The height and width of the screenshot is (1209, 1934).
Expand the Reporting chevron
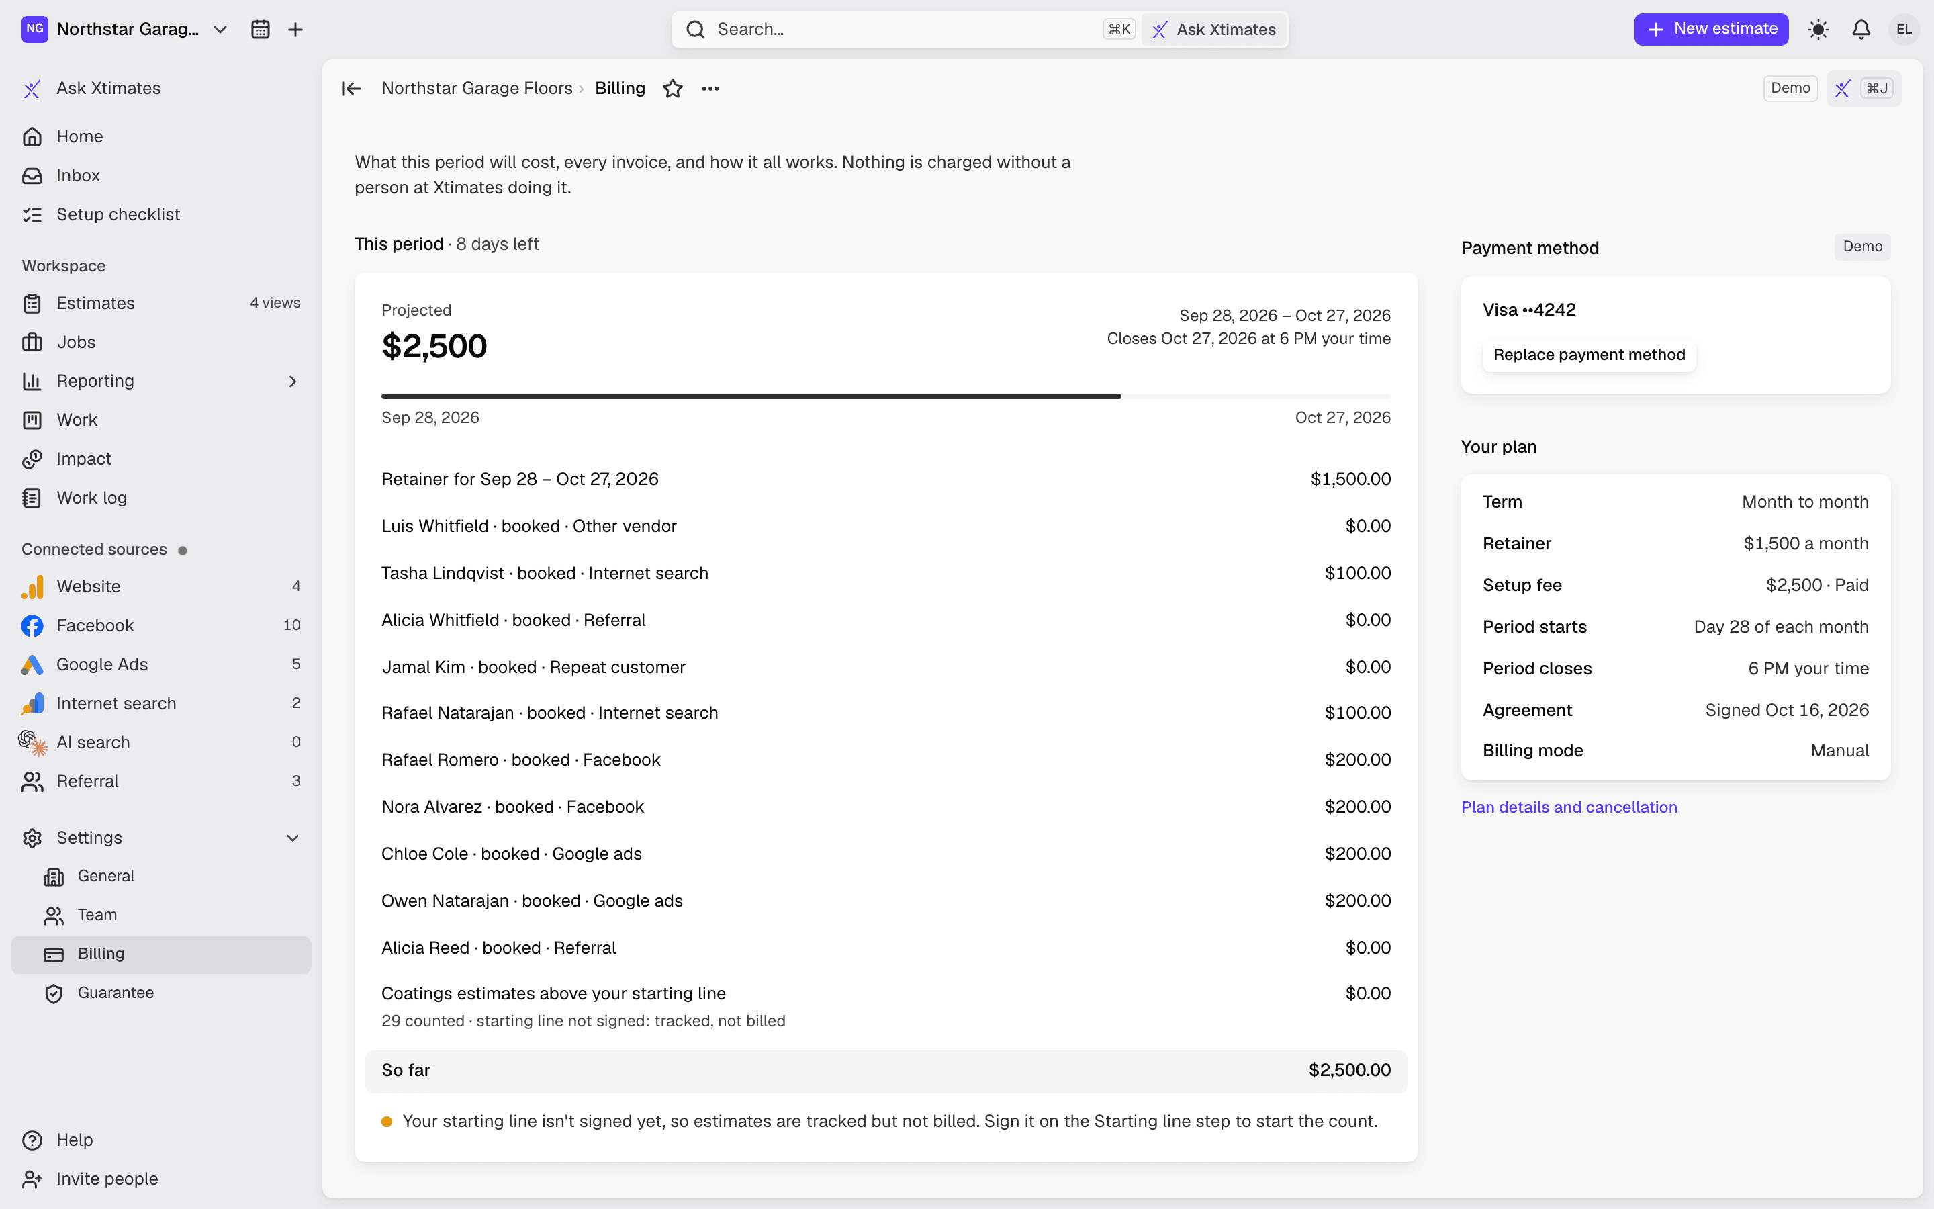click(x=293, y=382)
